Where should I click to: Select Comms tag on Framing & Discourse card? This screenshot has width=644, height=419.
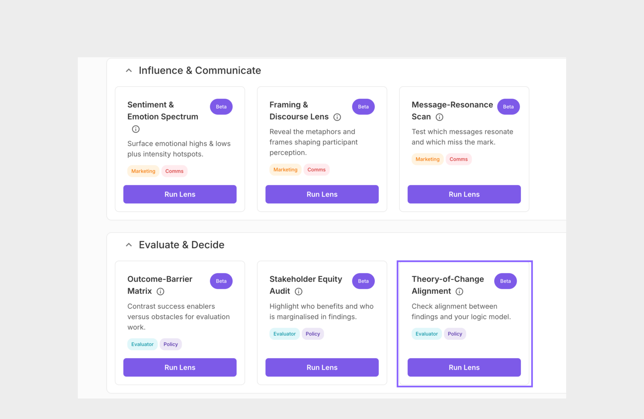point(316,170)
